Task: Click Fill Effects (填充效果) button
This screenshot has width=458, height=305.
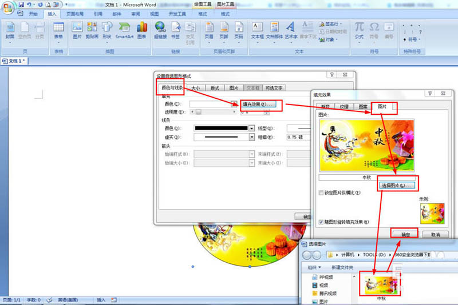Action: [x=258, y=104]
